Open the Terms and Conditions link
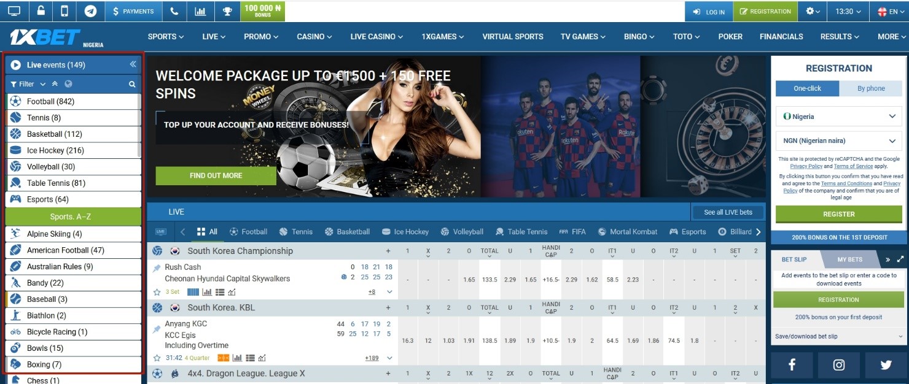 (846, 183)
